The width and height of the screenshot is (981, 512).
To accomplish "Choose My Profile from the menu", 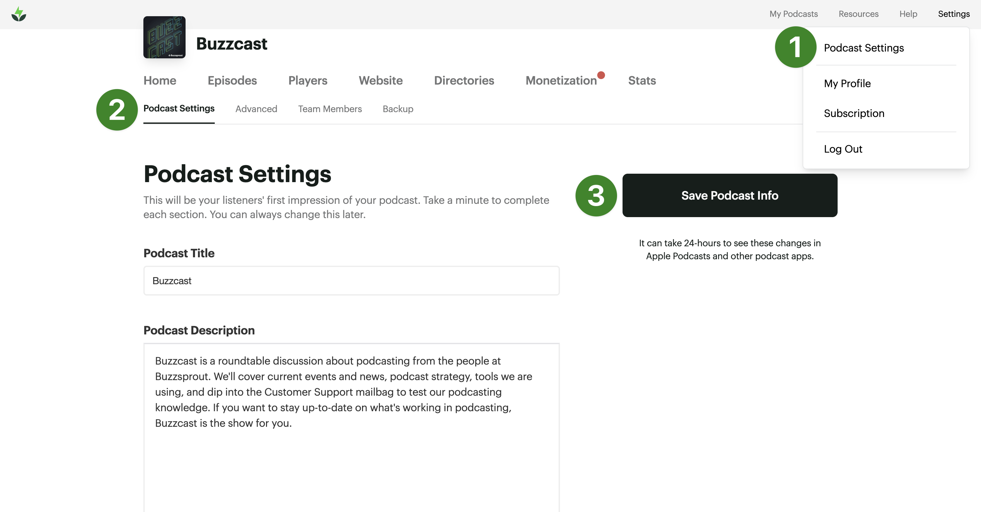I will (847, 84).
